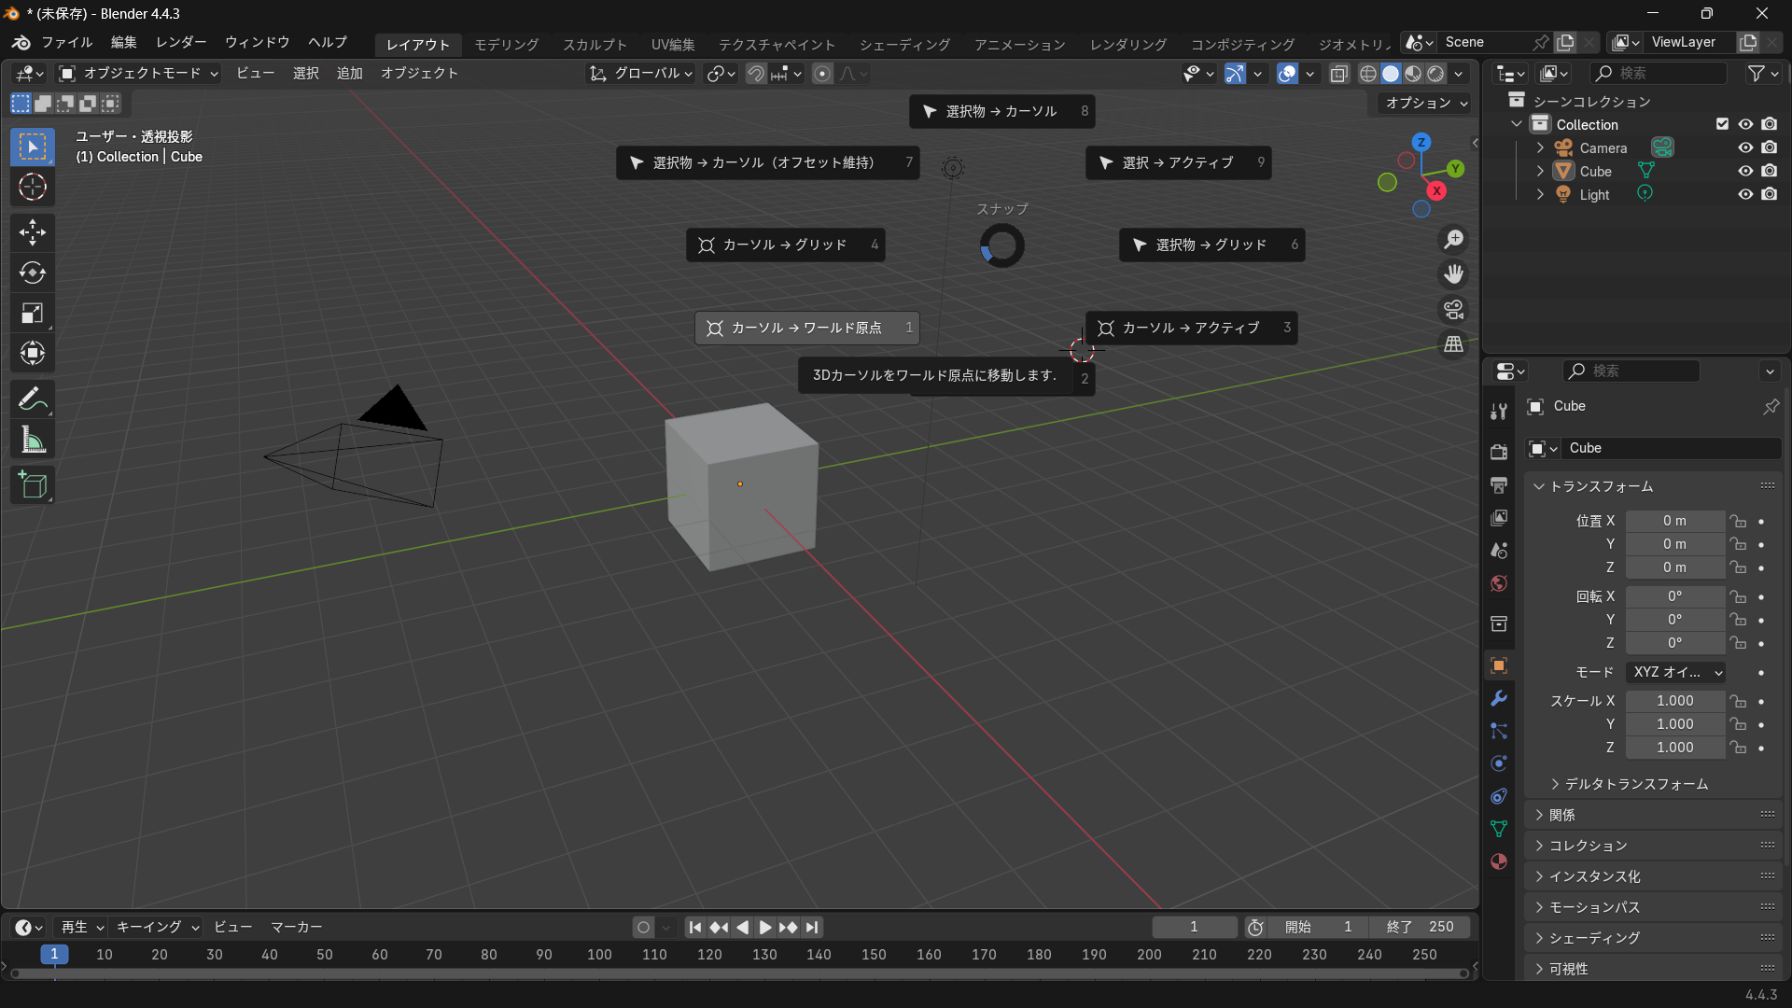Select the 3D Cursor tool

(x=33, y=188)
